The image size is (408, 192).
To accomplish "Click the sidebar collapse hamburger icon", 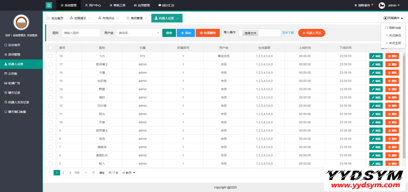I will click(49, 5).
